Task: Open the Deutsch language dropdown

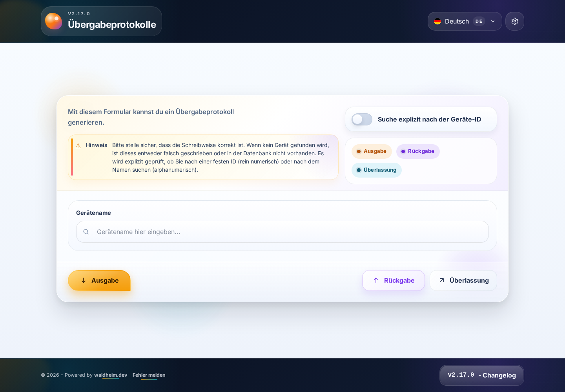Action: [x=465, y=21]
